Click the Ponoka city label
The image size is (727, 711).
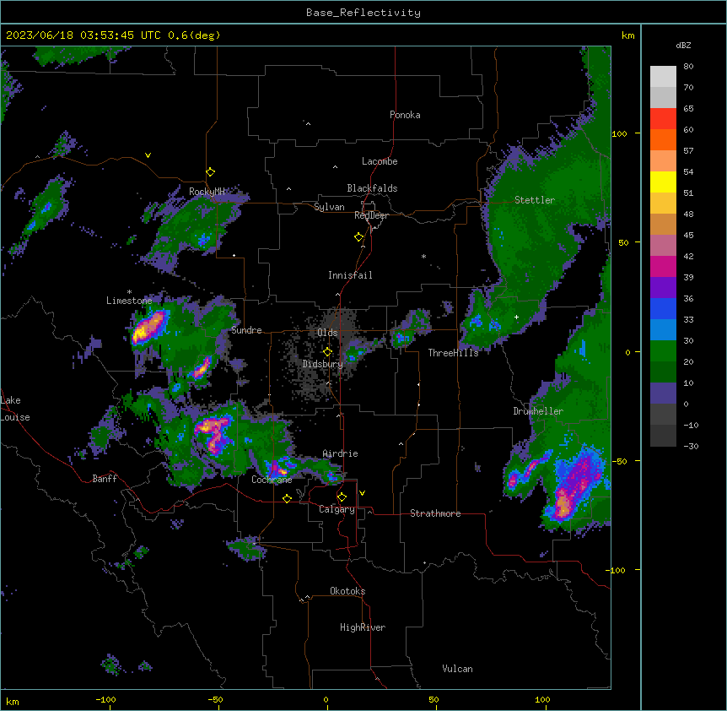[405, 115]
